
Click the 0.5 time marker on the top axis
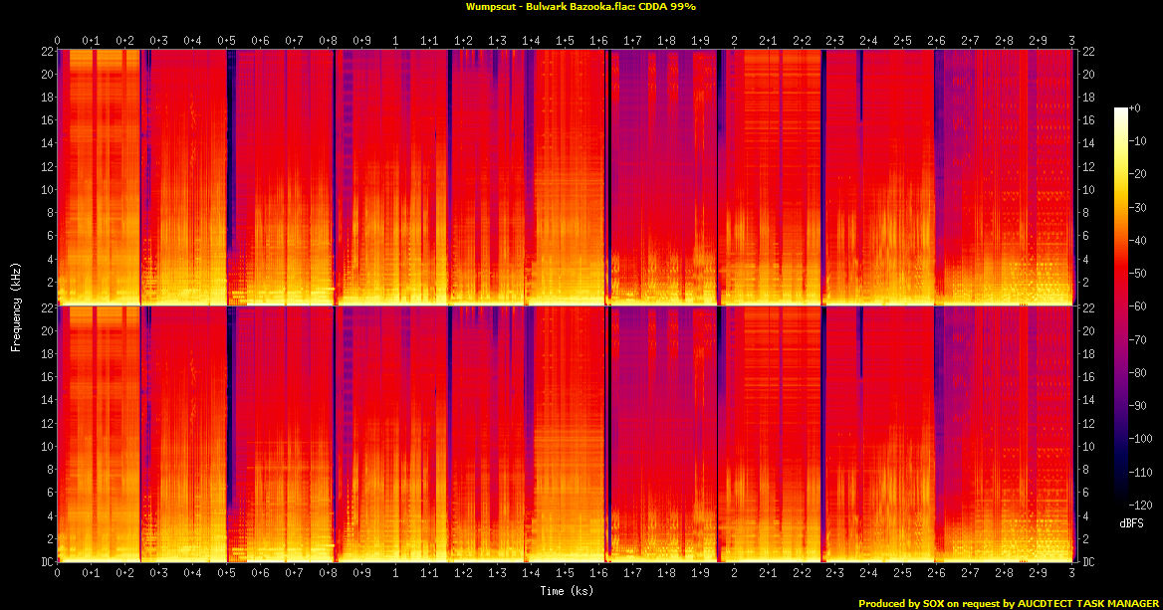(x=227, y=41)
